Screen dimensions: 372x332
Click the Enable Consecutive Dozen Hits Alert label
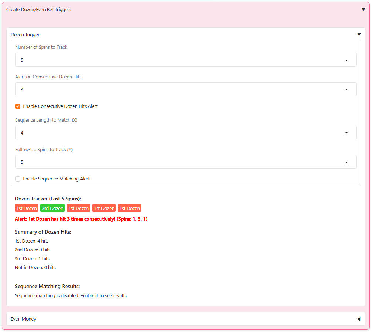[x=60, y=106]
